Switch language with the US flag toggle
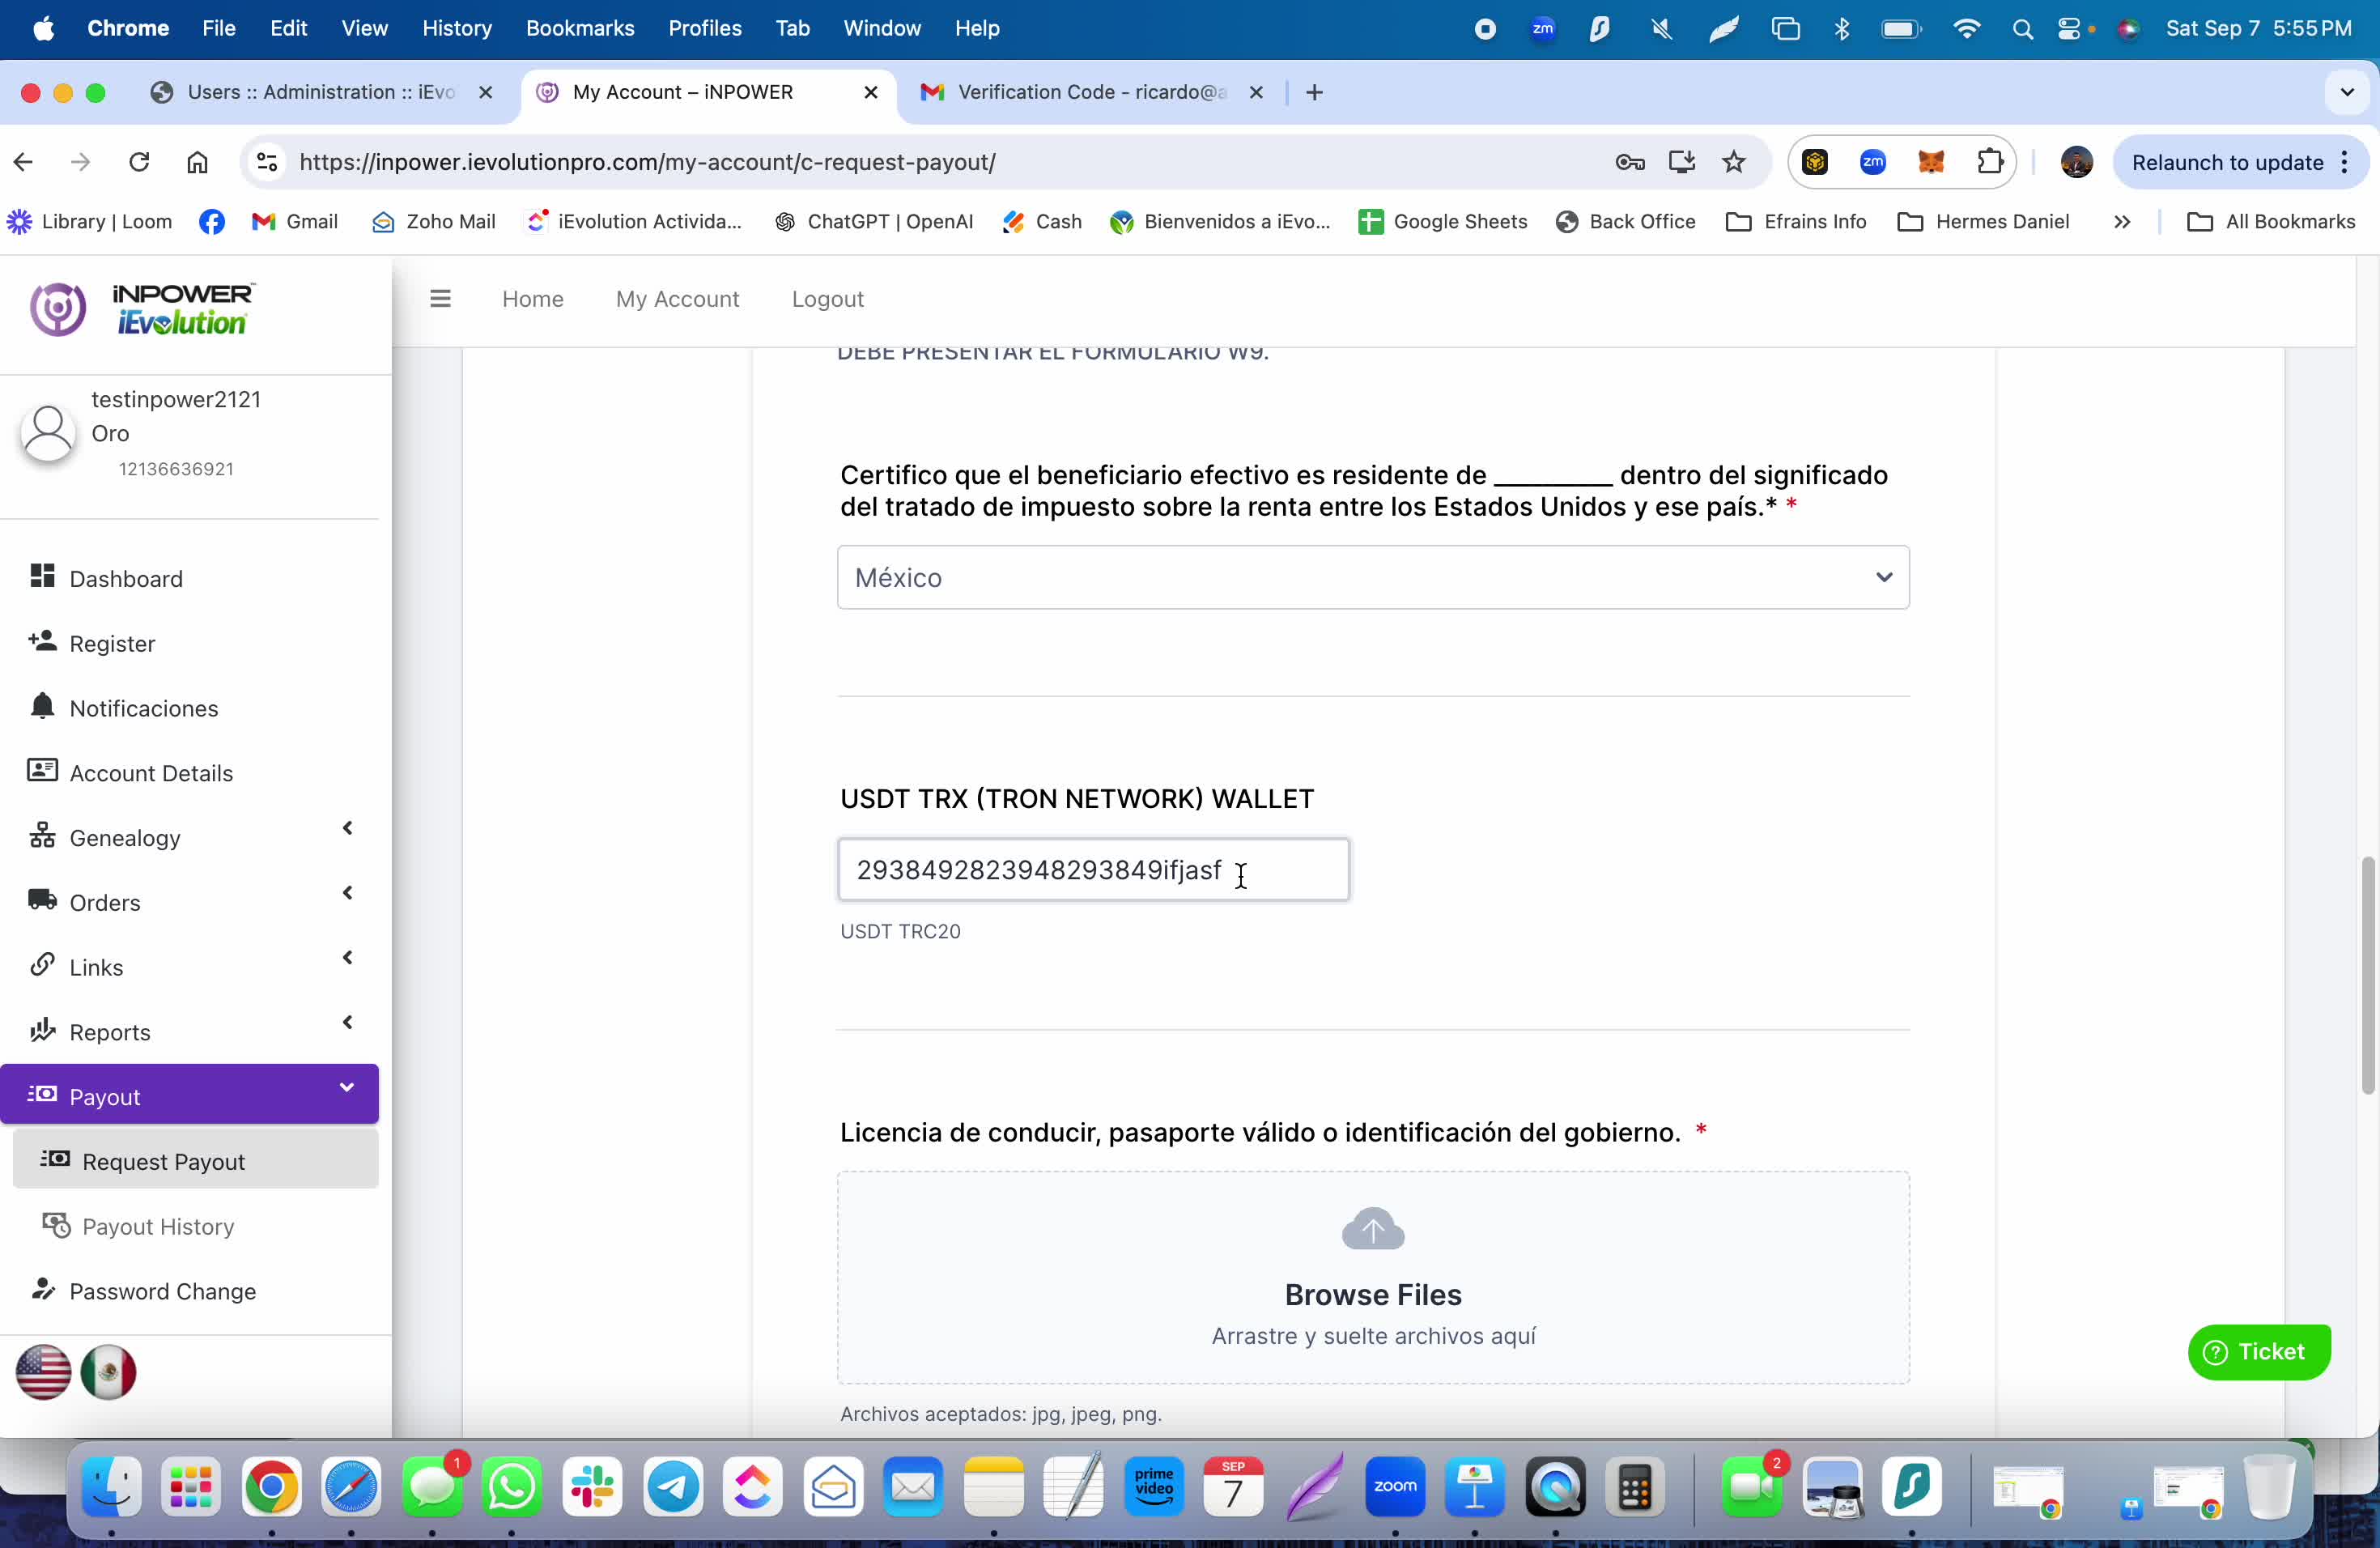Screen dimensions: 2380x1548 (x=43, y=1372)
